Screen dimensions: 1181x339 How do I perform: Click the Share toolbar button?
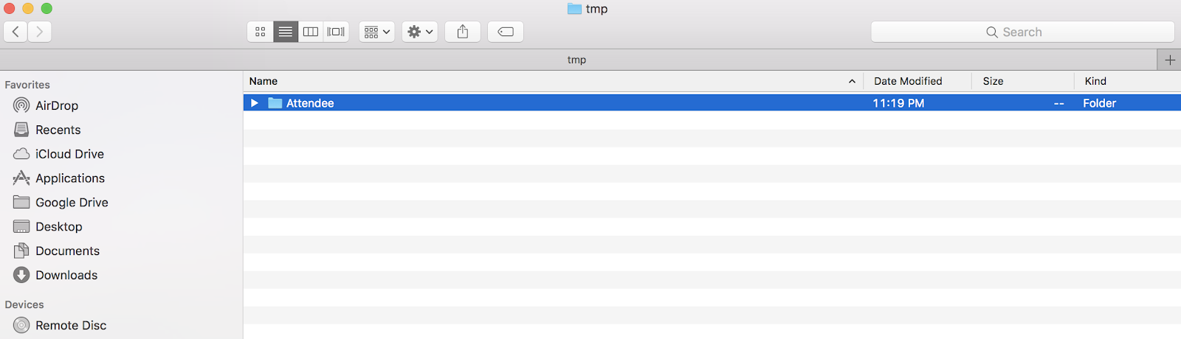tap(463, 32)
